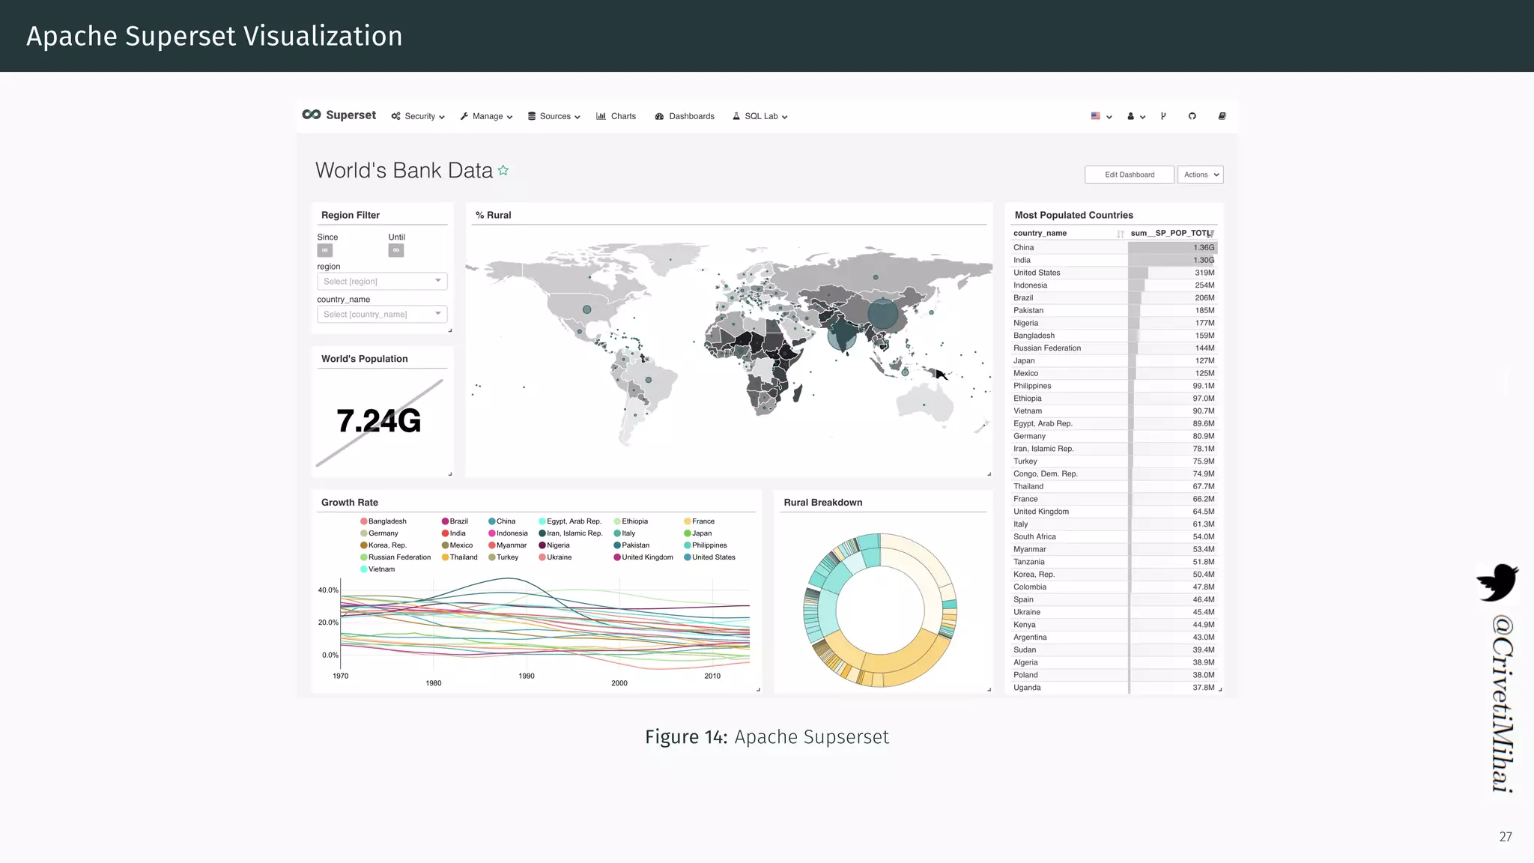Open the SQL Lab menu
This screenshot has height=863, width=1534.
[760, 116]
